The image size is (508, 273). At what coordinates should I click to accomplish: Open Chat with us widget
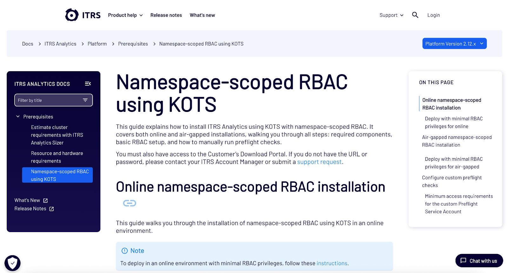click(479, 261)
